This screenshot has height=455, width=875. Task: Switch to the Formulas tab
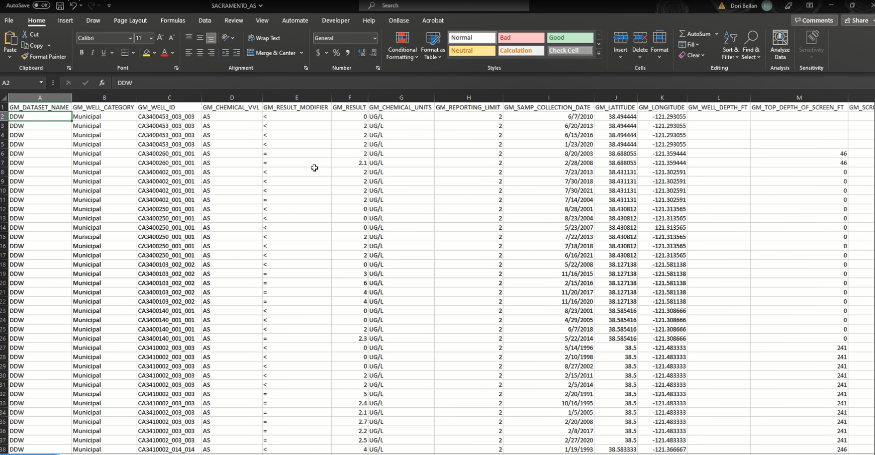(x=173, y=20)
